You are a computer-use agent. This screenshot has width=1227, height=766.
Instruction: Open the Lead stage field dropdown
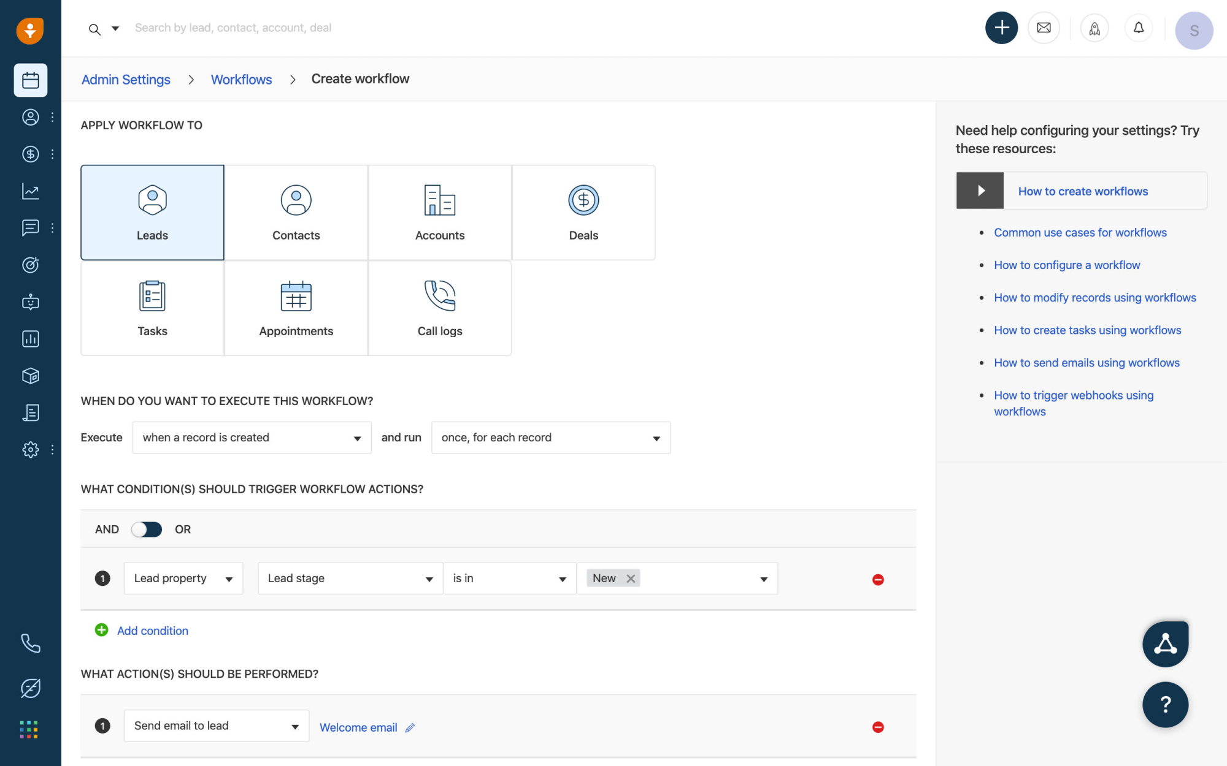(x=350, y=578)
